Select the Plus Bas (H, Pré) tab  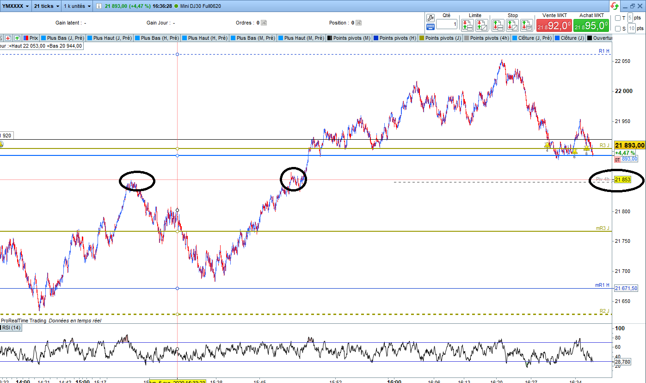click(157, 38)
